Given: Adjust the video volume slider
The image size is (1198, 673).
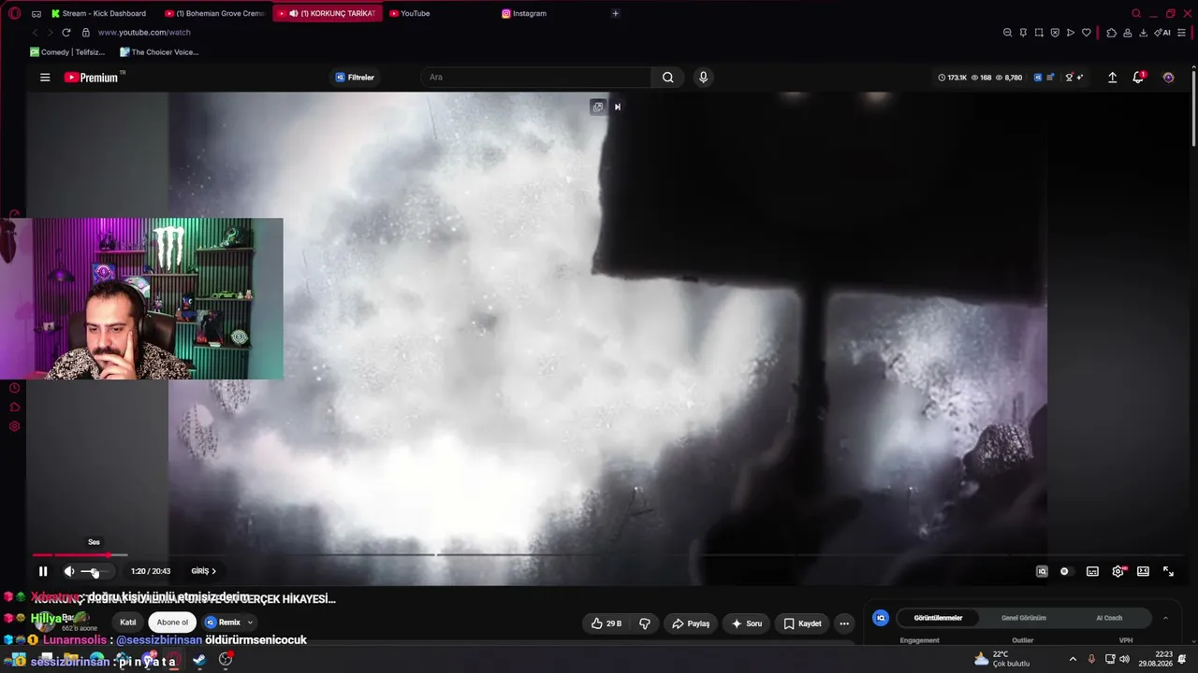Looking at the screenshot, I should pos(95,571).
